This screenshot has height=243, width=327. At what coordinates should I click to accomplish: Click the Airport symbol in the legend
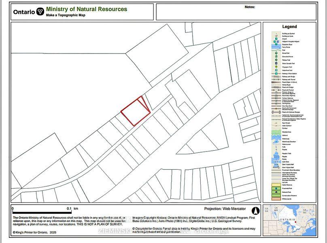click(276, 39)
